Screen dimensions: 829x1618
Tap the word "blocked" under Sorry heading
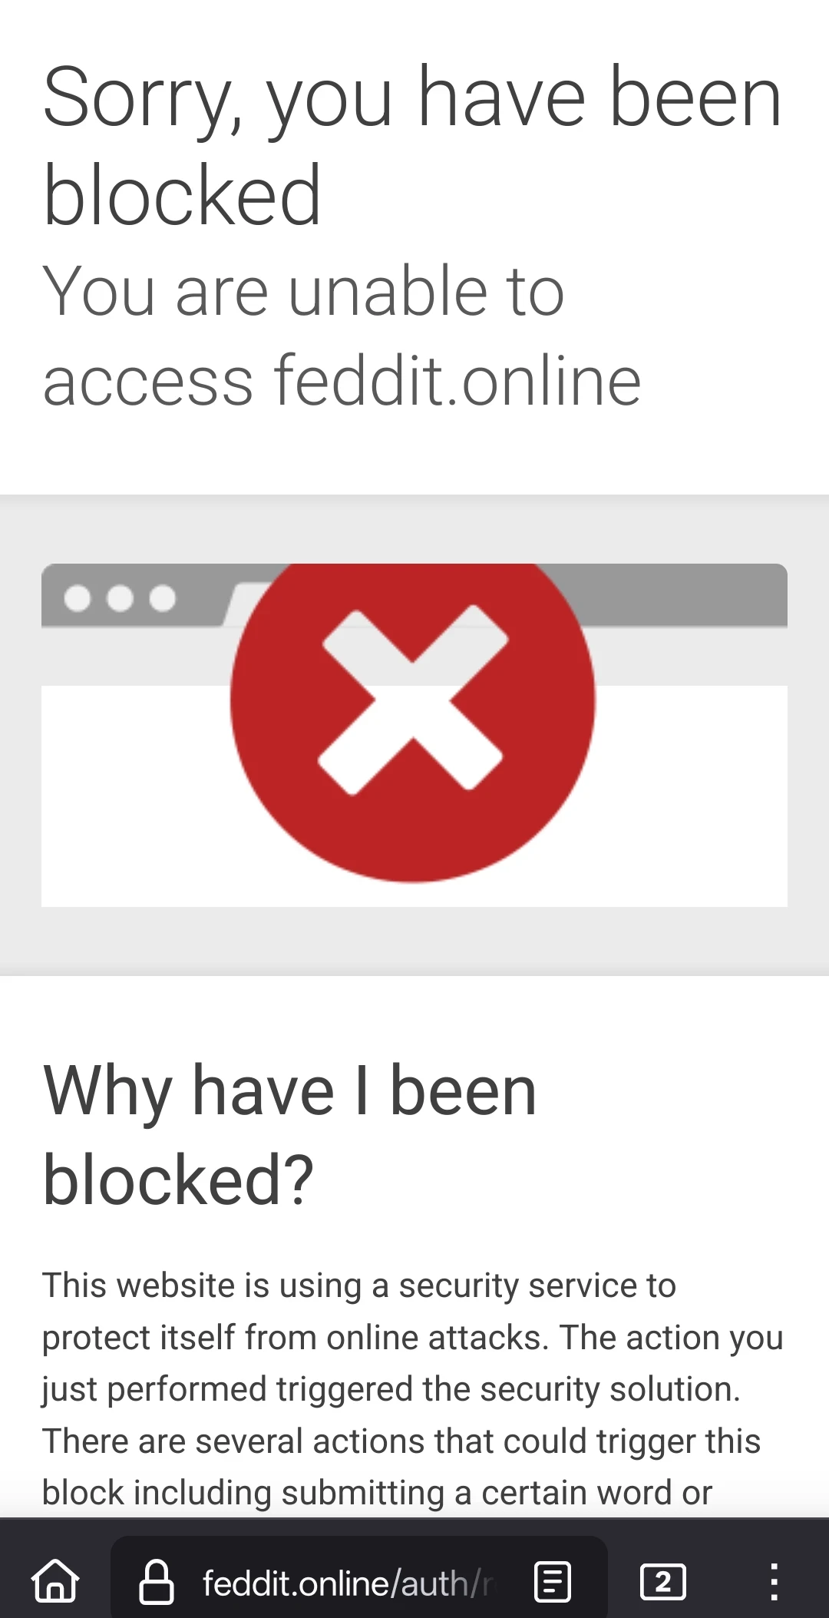182,196
